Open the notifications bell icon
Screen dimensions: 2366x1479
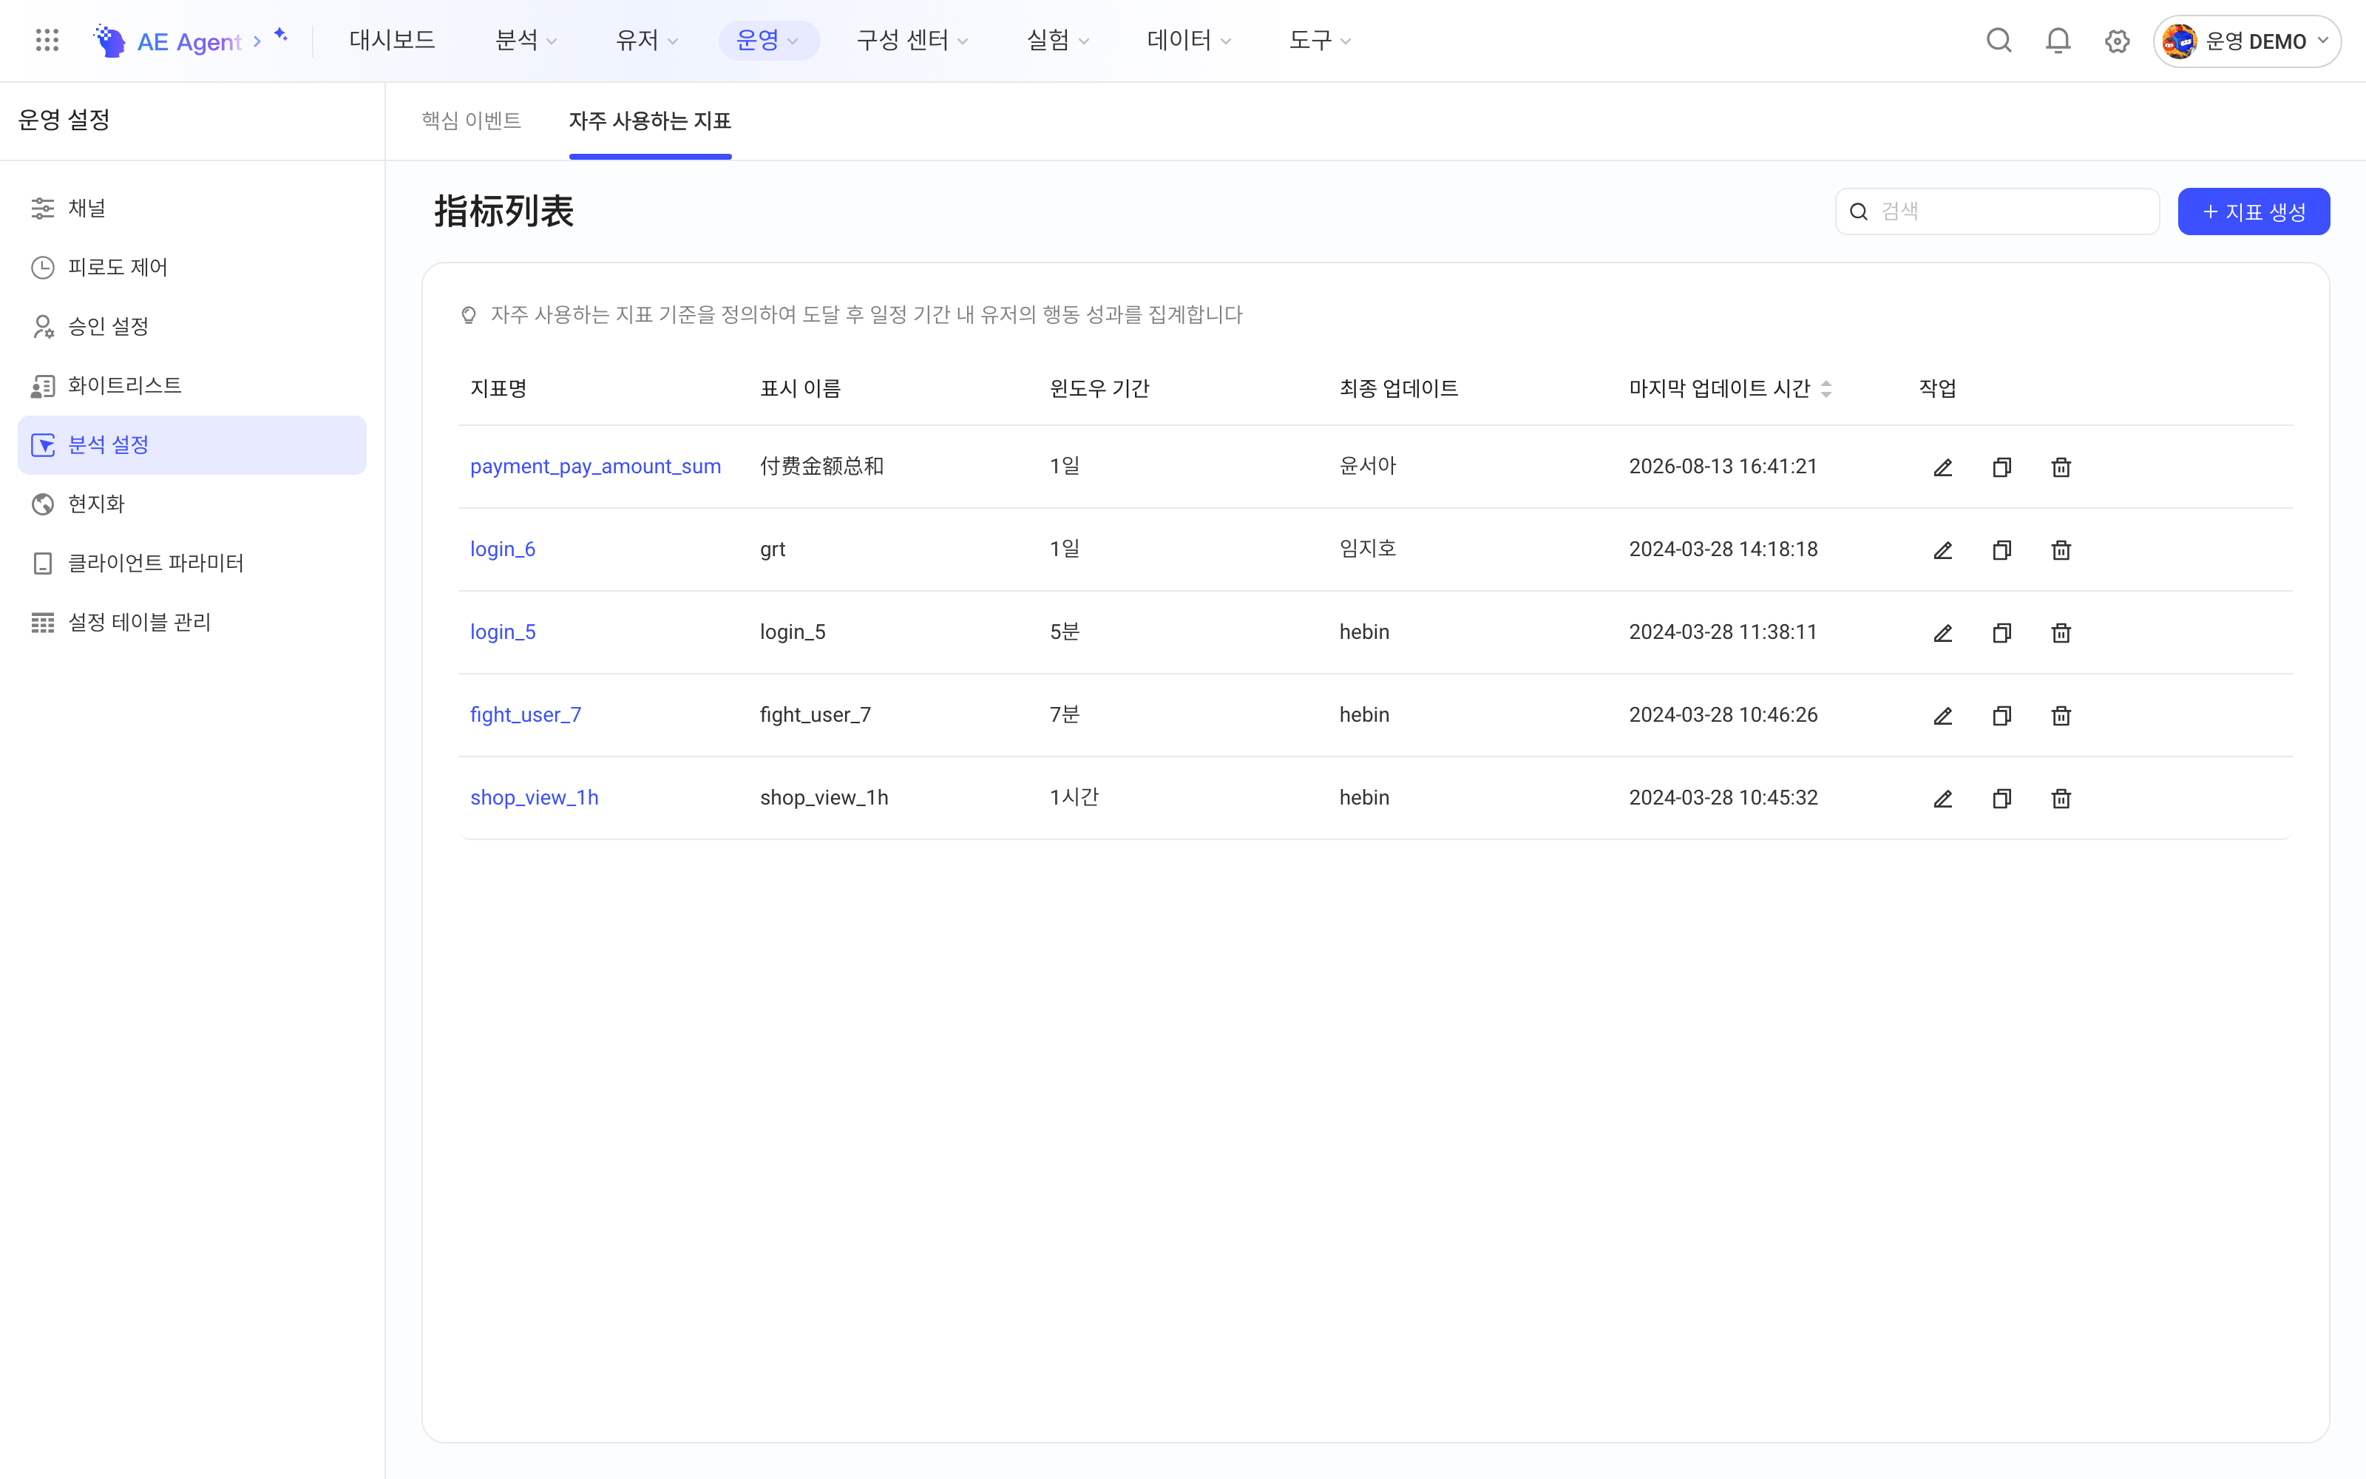pos(2058,40)
